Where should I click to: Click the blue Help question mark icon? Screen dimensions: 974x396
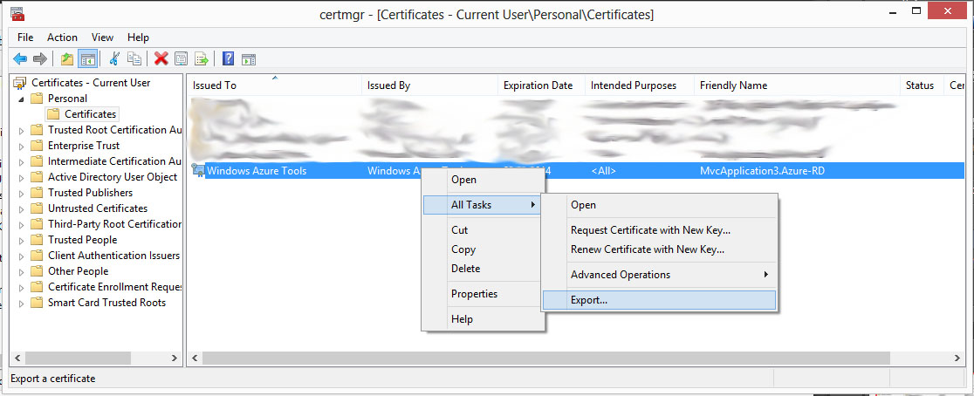click(228, 58)
